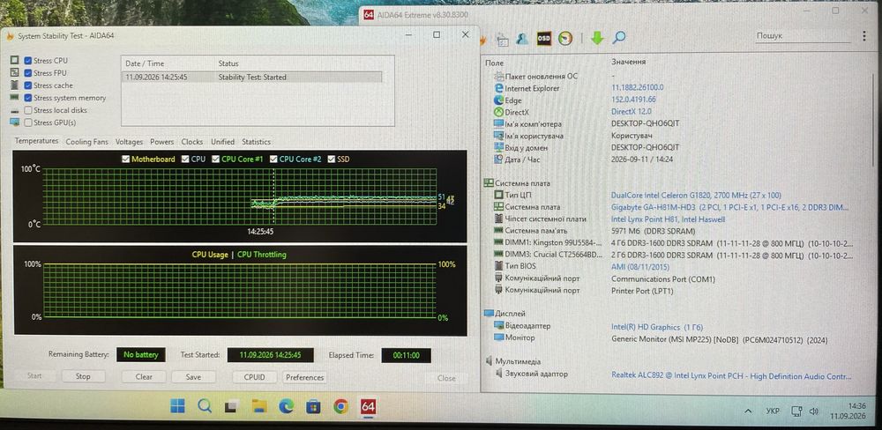Viewport: 882px width, 430px height.
Task: Switch to the Voltages tab
Action: coord(129,142)
